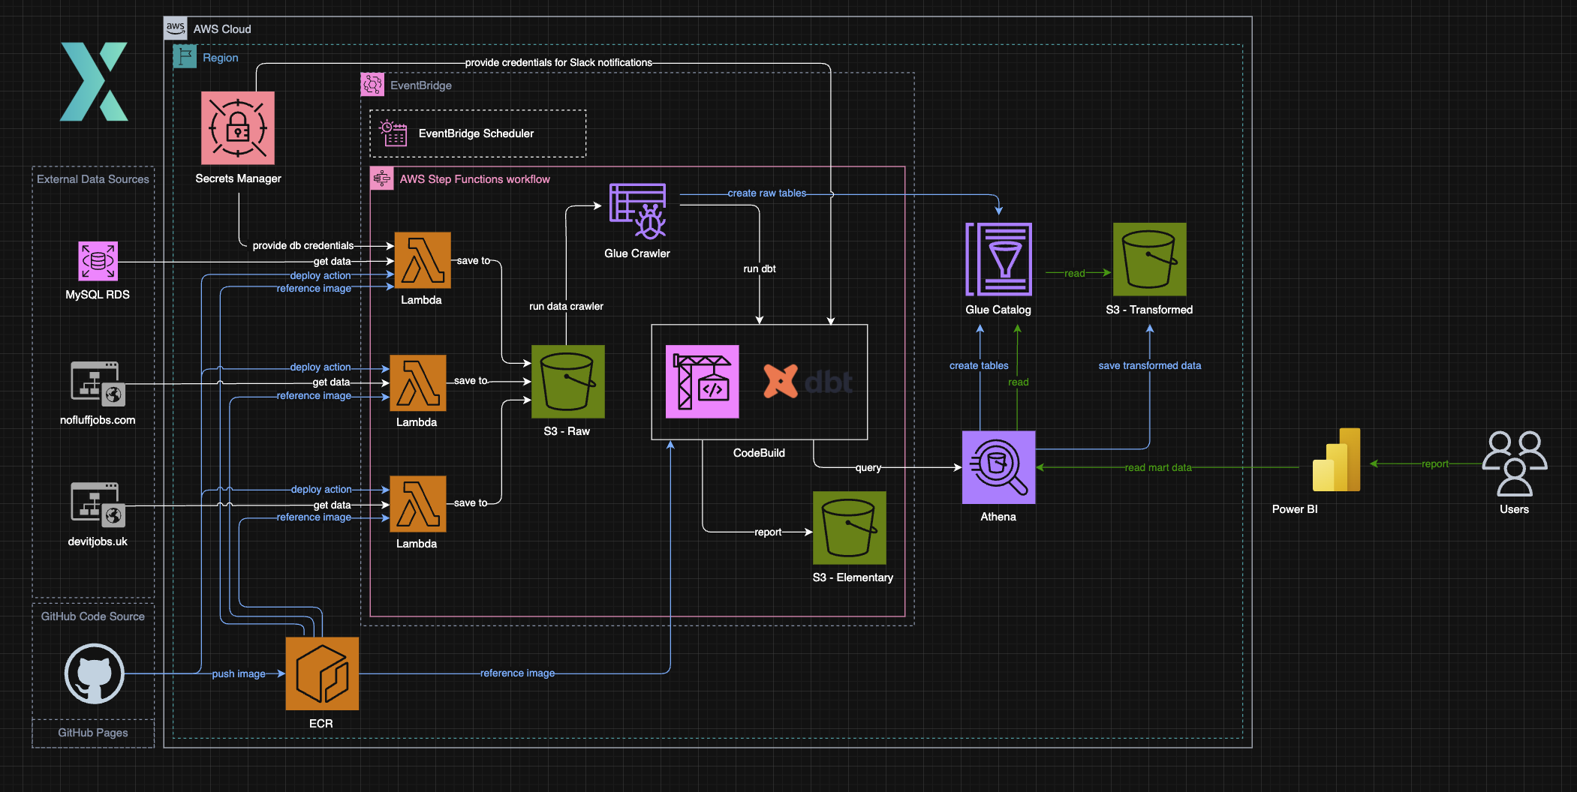The width and height of the screenshot is (1577, 792).
Task: Click the 'run dbt' connector label
Action: click(x=760, y=268)
